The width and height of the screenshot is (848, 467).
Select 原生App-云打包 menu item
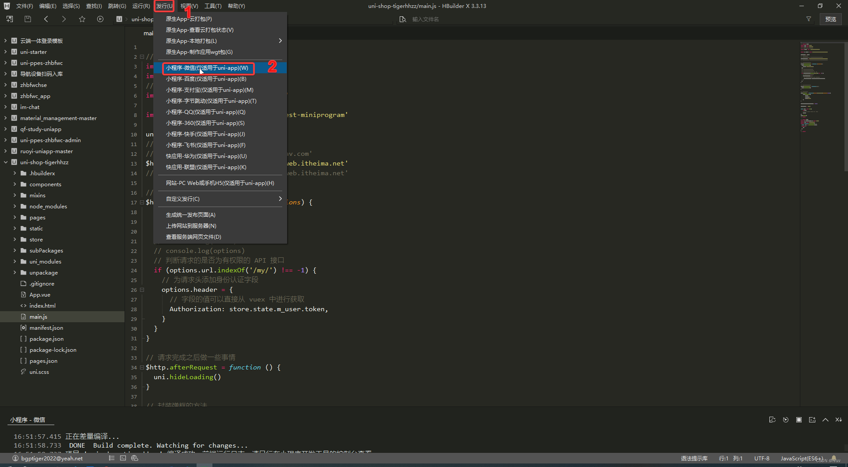coord(220,19)
